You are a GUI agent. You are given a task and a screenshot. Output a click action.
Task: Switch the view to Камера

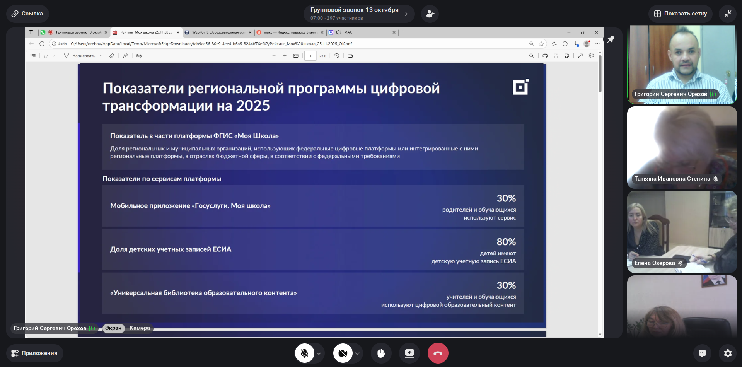[x=140, y=328]
